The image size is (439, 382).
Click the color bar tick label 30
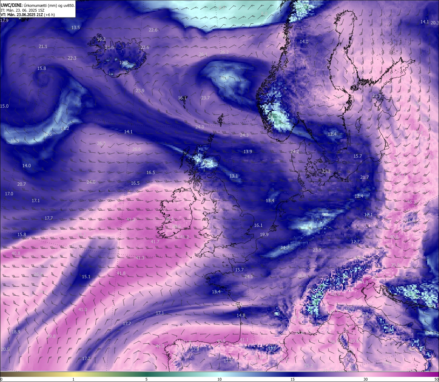(366, 379)
